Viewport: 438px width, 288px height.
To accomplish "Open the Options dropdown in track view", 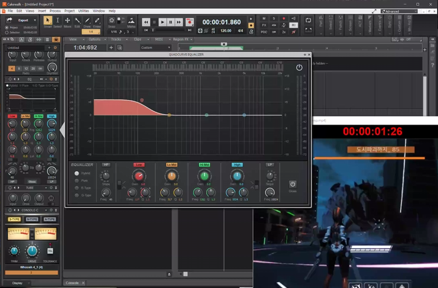I will 96,39.
